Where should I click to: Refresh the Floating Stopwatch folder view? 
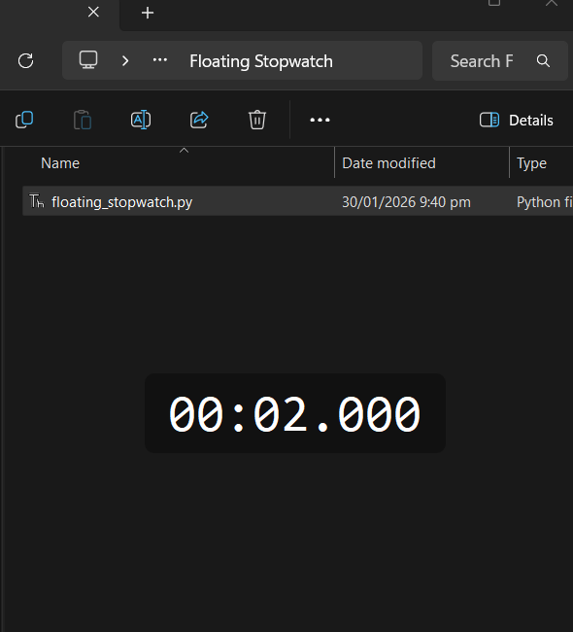click(x=26, y=61)
